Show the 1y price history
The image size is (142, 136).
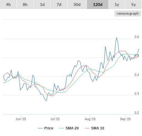pyautogui.click(x=117, y=4)
